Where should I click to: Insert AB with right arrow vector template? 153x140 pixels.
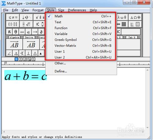(x=14, y=44)
